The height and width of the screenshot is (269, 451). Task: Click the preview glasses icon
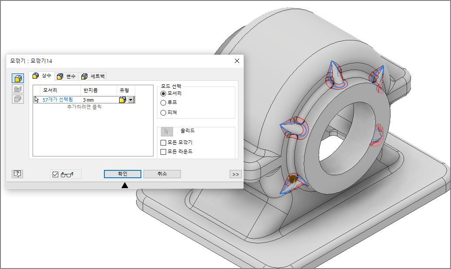pos(67,174)
